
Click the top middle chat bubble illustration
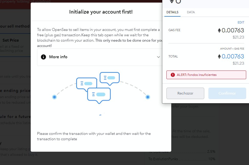110,78
